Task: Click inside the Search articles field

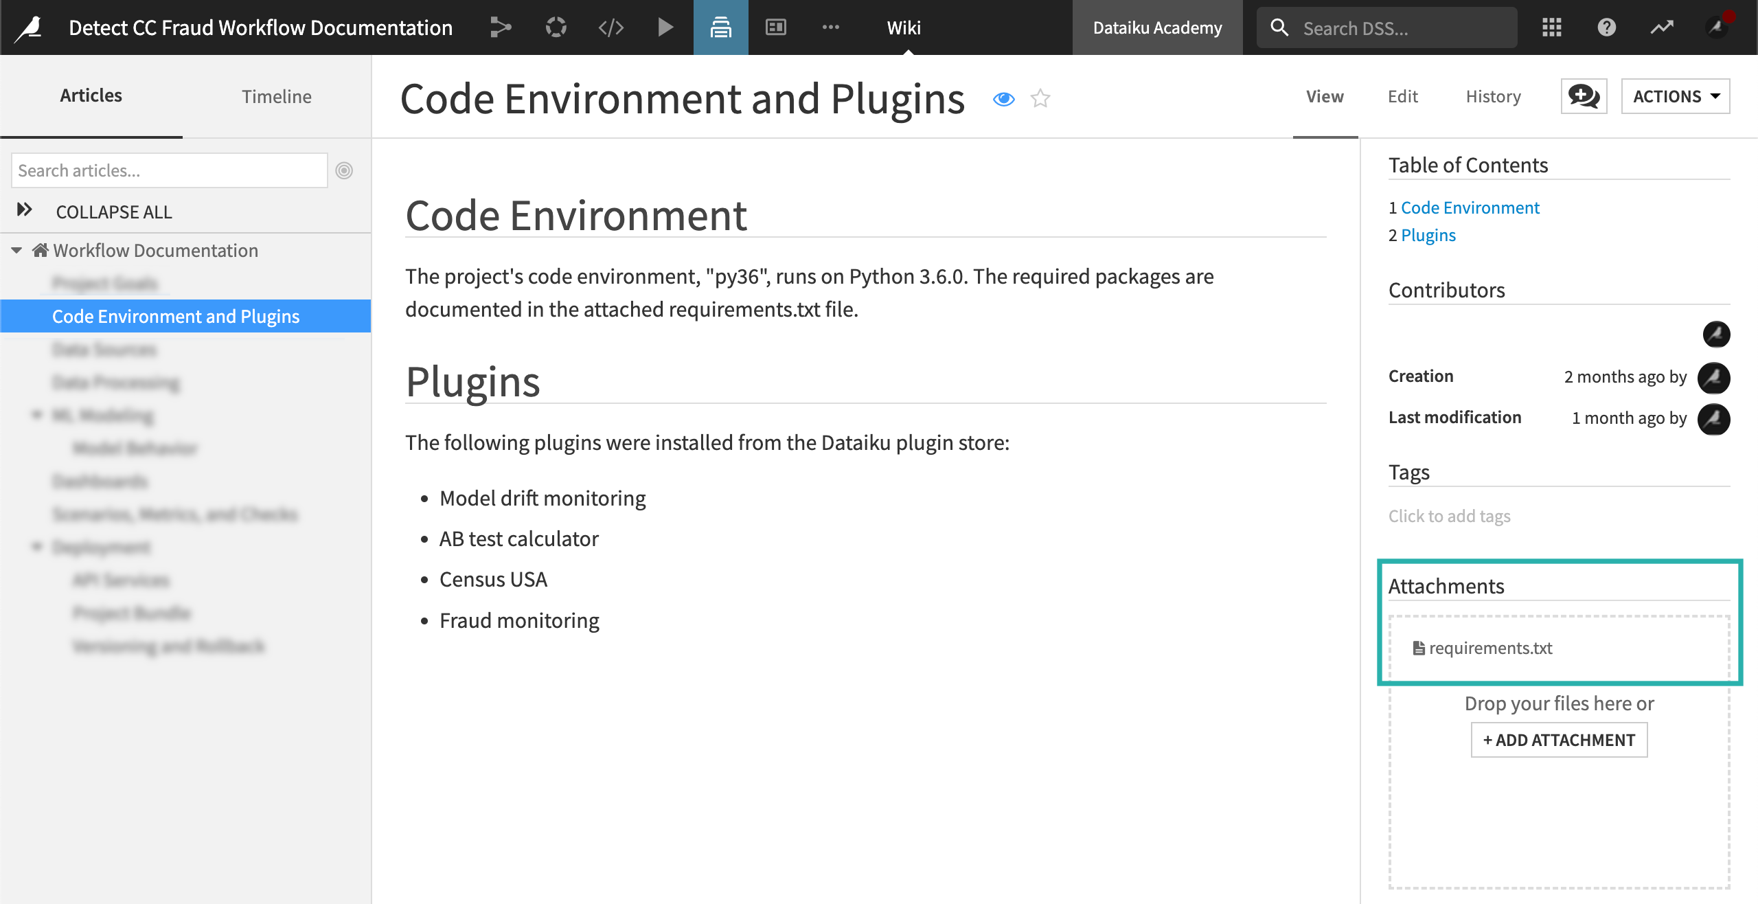Action: [x=168, y=170]
